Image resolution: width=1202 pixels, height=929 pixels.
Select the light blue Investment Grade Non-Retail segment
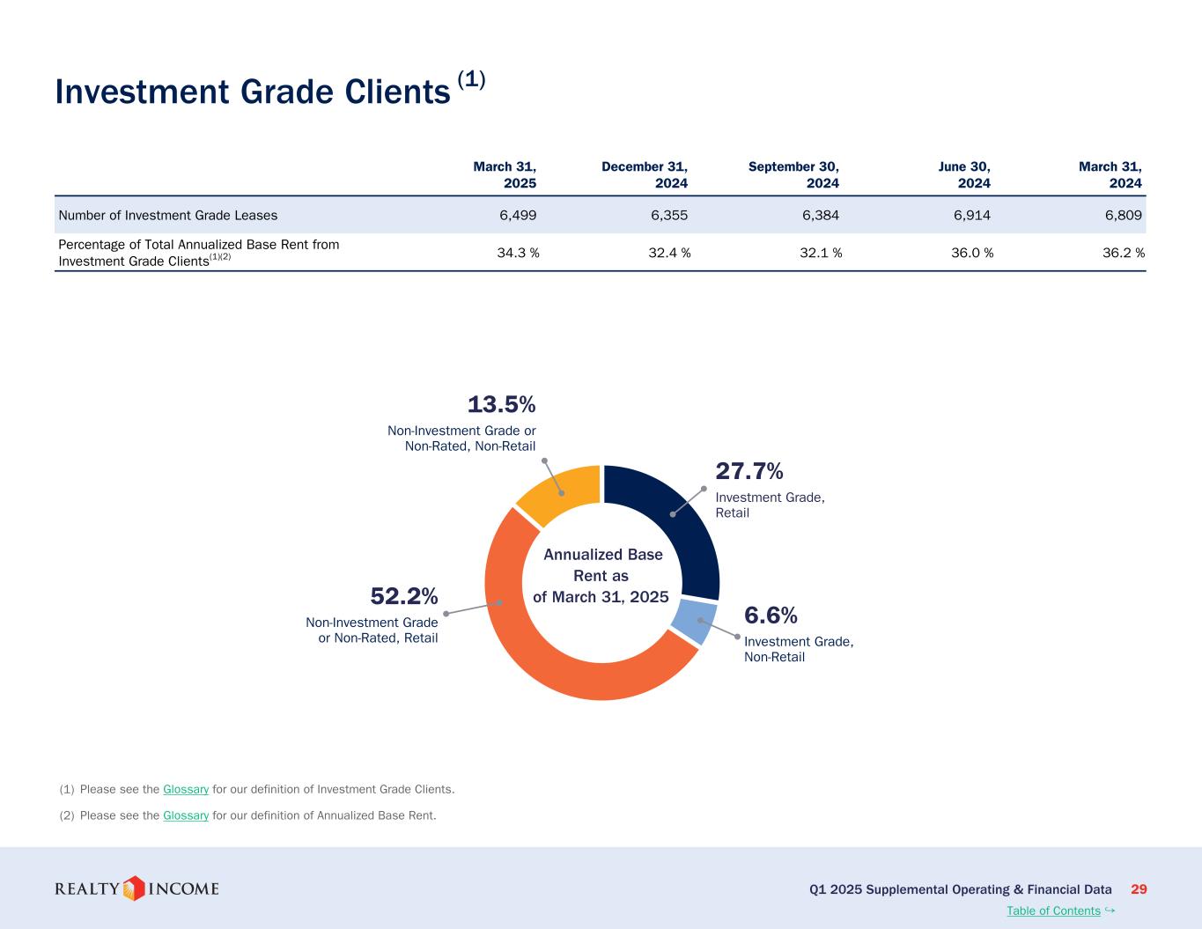click(694, 622)
